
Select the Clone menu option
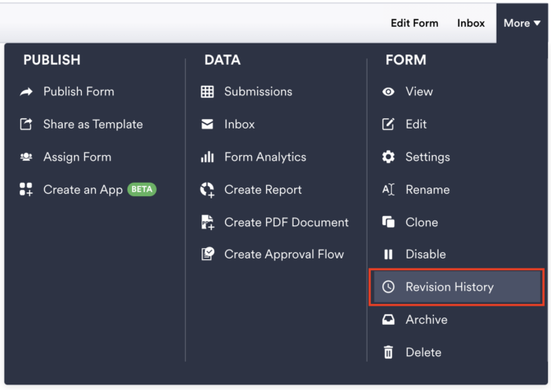click(x=421, y=222)
